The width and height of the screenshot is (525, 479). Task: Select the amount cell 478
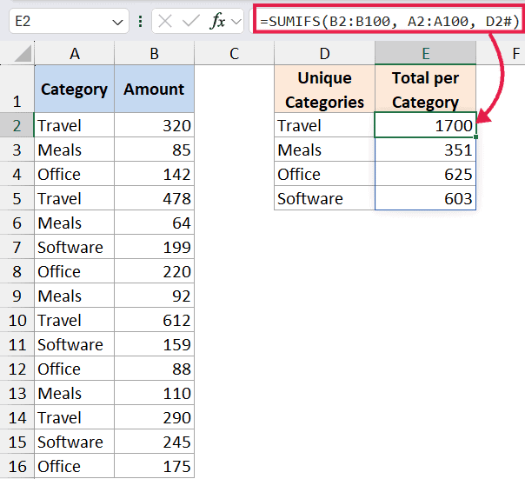[x=154, y=198]
